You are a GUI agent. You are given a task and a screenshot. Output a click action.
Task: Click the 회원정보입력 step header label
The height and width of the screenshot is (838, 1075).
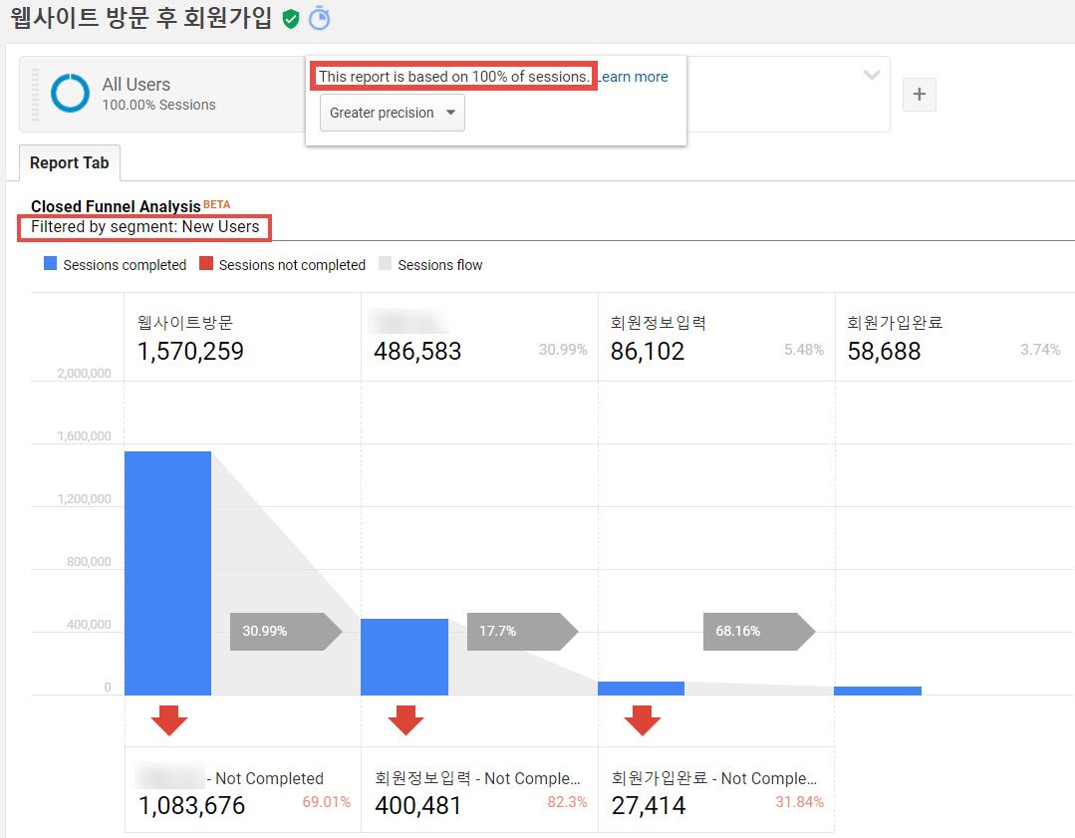659,322
